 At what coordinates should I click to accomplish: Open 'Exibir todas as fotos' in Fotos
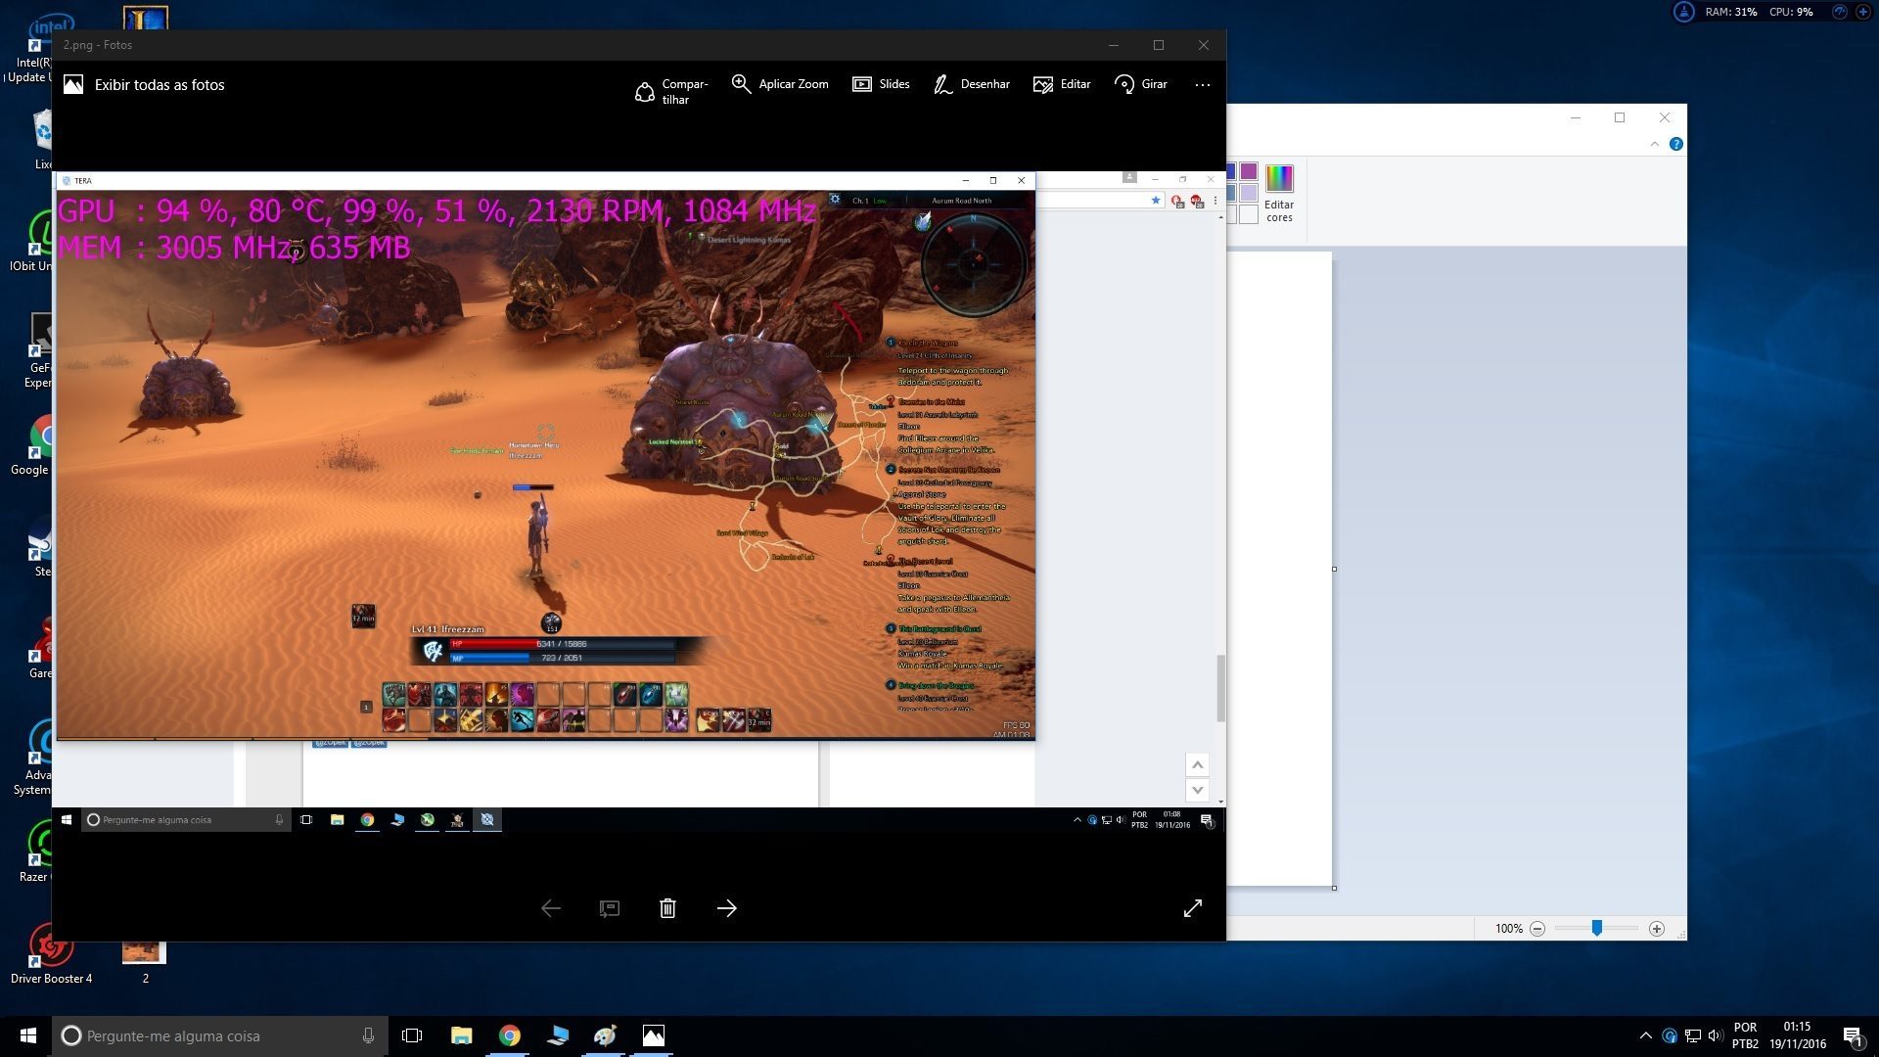click(x=144, y=85)
